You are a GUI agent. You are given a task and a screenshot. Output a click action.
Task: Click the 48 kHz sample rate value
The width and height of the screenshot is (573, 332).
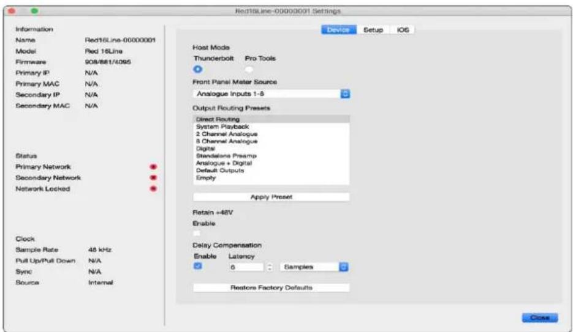click(100, 250)
